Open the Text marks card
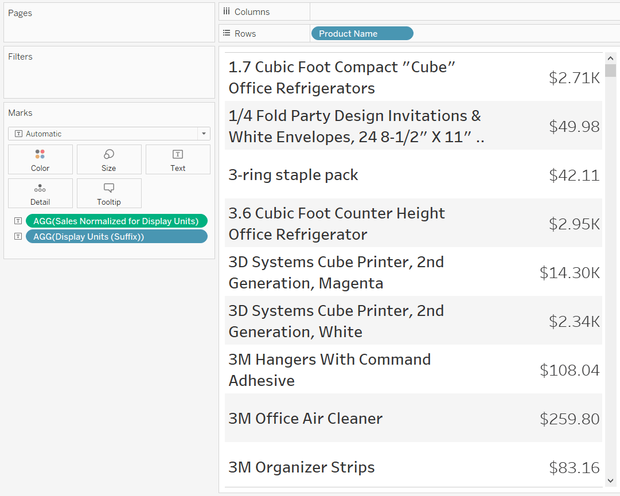Image resolution: width=620 pixels, height=496 pixels. point(178,159)
